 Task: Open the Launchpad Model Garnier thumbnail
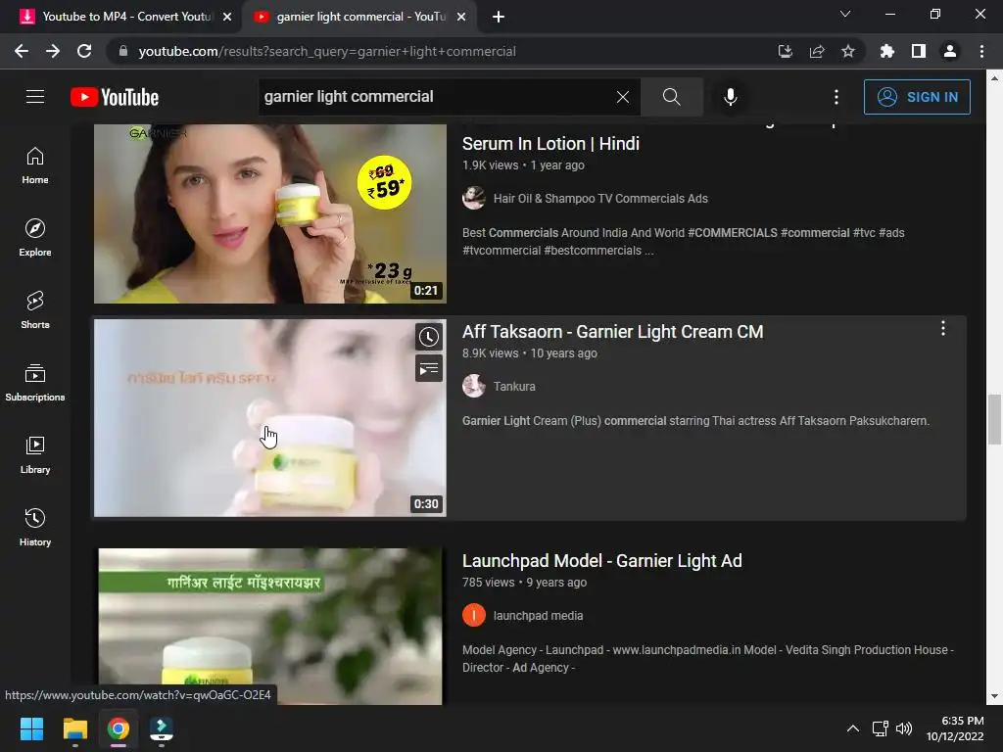click(x=270, y=626)
